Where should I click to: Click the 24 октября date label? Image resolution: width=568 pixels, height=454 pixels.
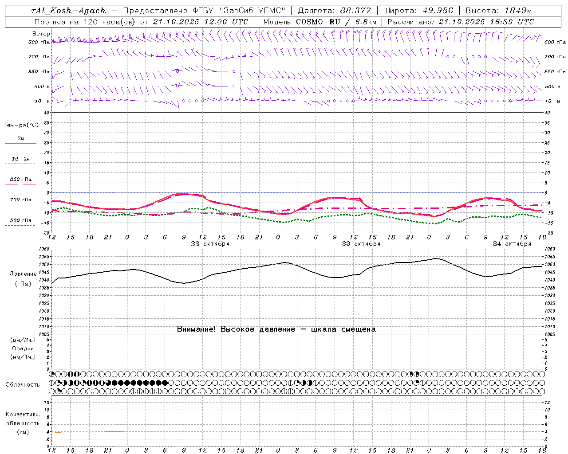(x=512, y=244)
